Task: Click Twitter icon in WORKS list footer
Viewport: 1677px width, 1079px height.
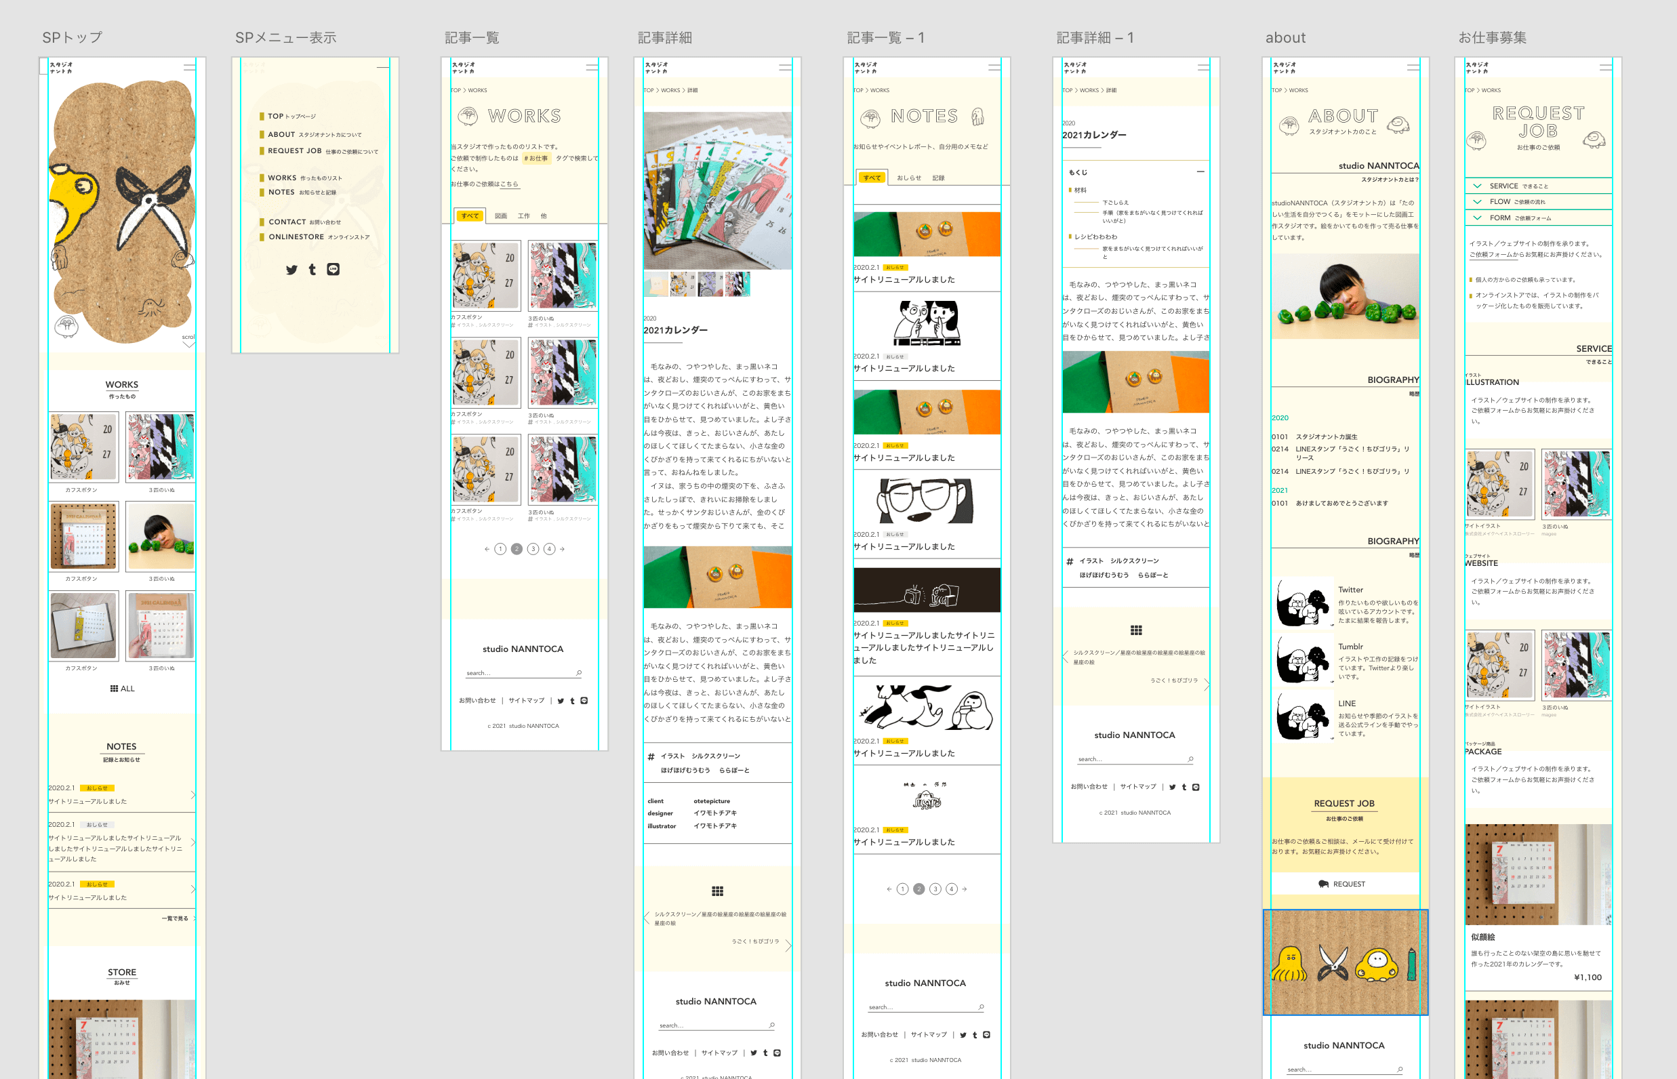Action: pos(561,701)
